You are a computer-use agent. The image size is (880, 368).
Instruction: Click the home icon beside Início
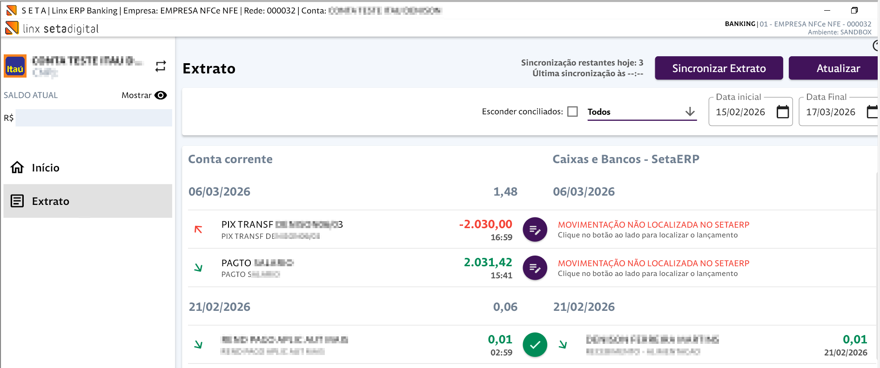click(17, 167)
